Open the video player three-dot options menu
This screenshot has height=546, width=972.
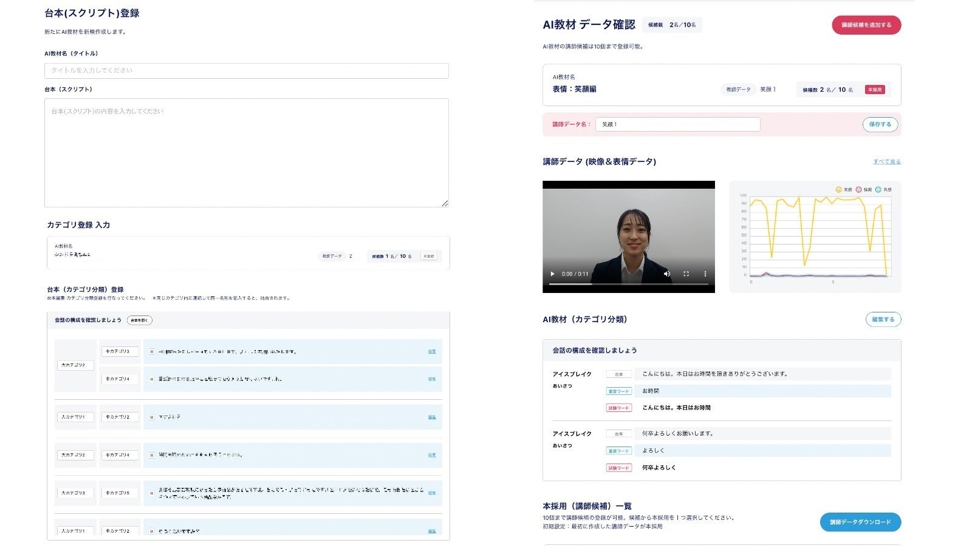pos(704,274)
